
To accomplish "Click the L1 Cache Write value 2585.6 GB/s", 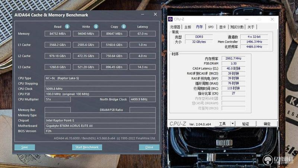I will pos(86,45).
